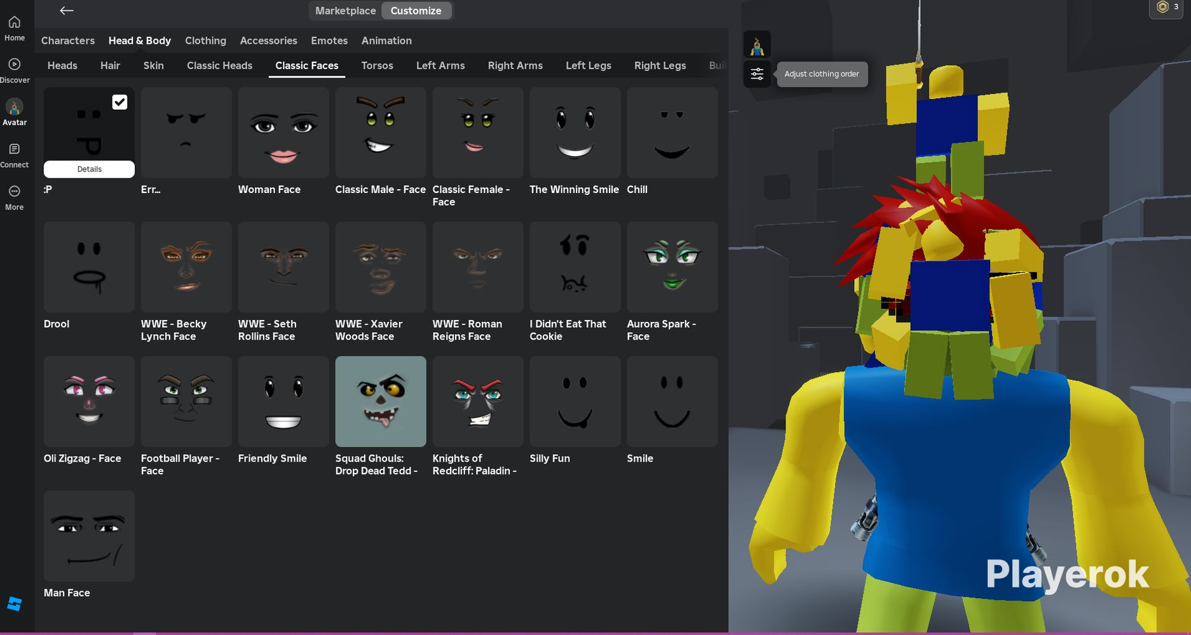This screenshot has height=635, width=1191.
Task: Switch to the Skin tab
Action: point(153,65)
